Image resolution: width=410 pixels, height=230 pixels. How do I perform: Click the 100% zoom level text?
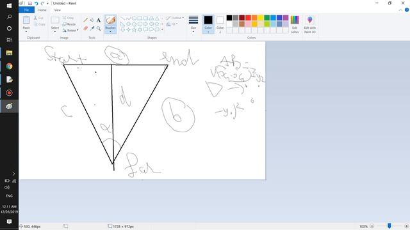tap(363, 226)
